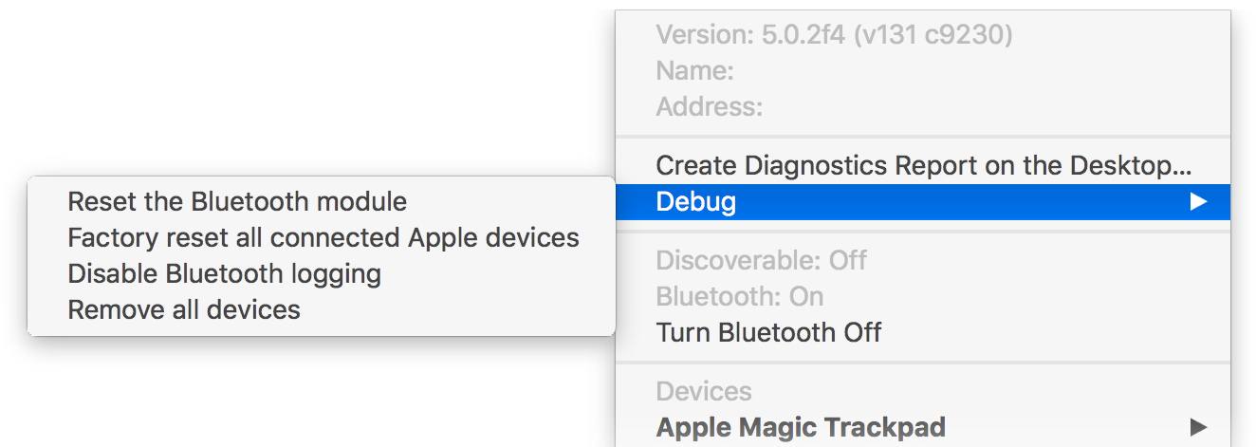Click the Devices section header
Image resolution: width=1256 pixels, height=447 pixels.
[703, 391]
